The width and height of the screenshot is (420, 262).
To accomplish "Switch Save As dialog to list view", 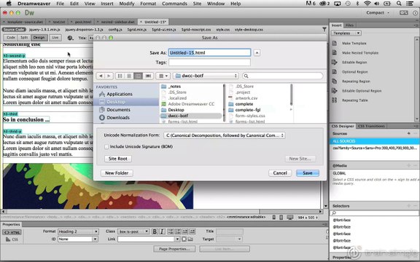I will [129, 76].
